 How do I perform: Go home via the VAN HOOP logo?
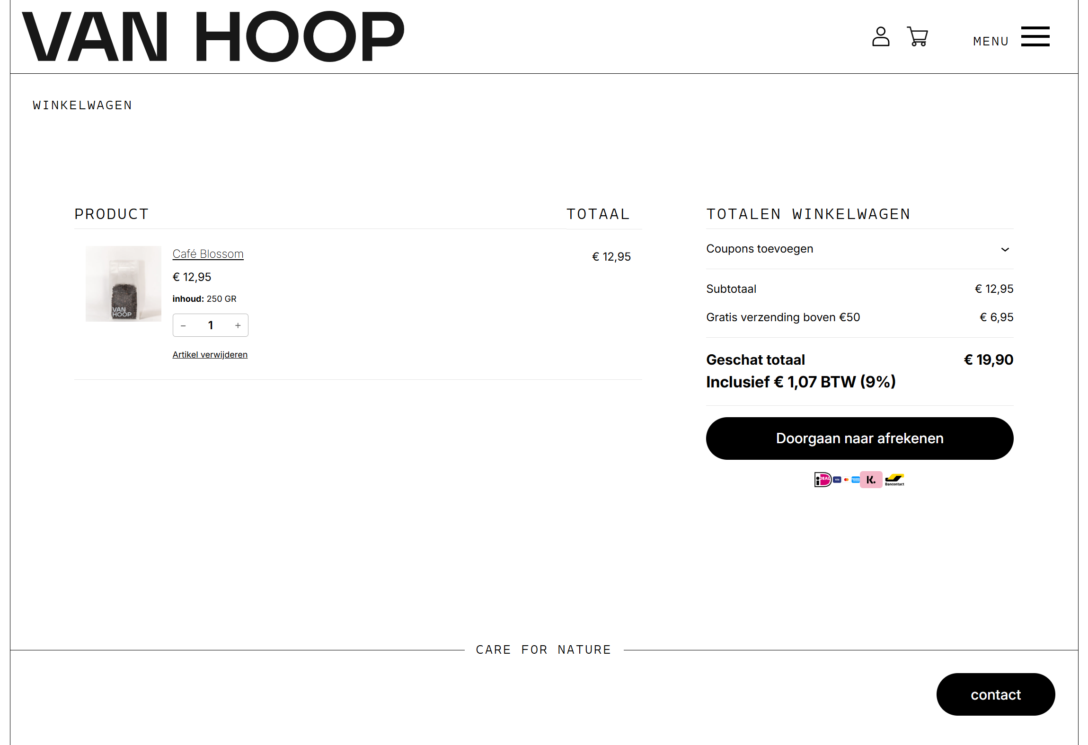213,37
